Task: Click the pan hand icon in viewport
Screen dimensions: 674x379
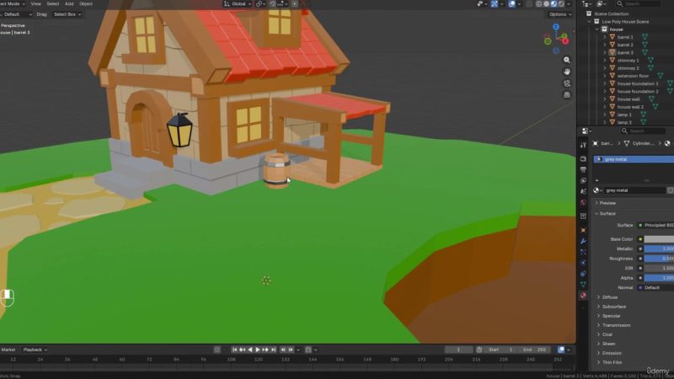Action: (568, 72)
